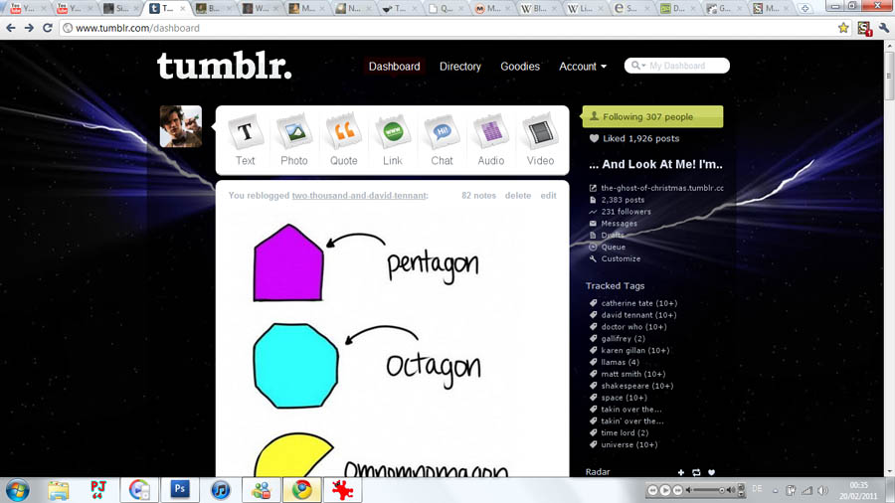Screen dimensions: 895x503
Task: Open the Account dropdown menu
Action: (x=583, y=67)
